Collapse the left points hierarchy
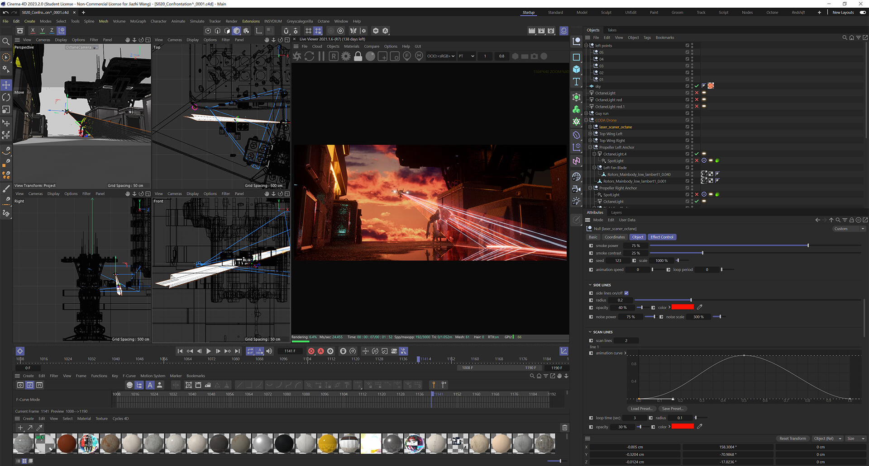This screenshot has height=466, width=869. 587,45
